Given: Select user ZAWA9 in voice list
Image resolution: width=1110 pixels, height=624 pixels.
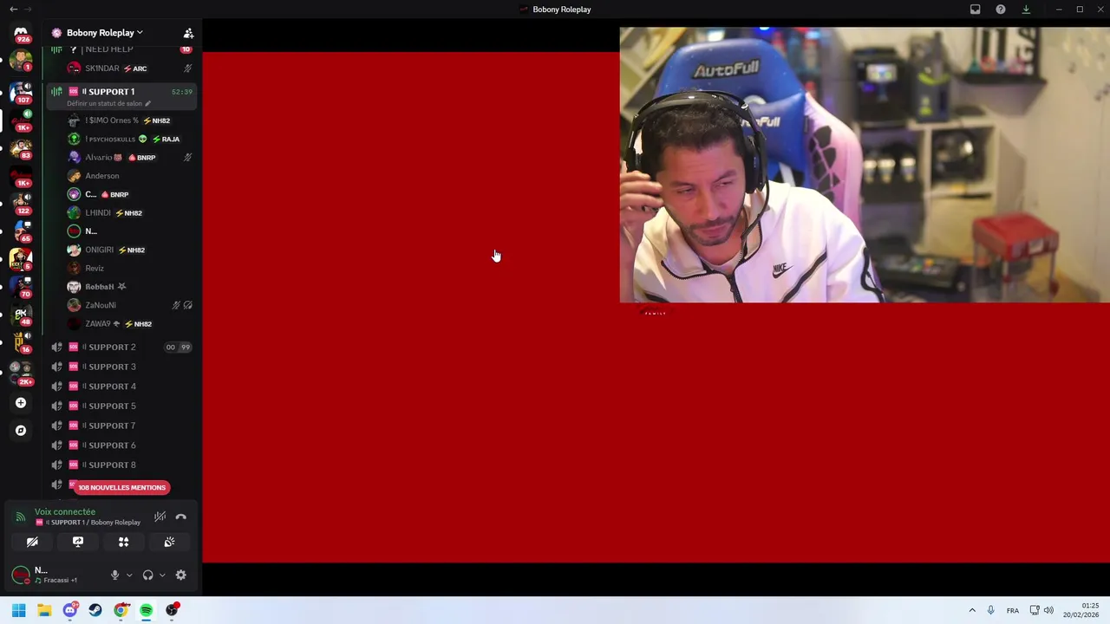Looking at the screenshot, I should tap(130, 324).
